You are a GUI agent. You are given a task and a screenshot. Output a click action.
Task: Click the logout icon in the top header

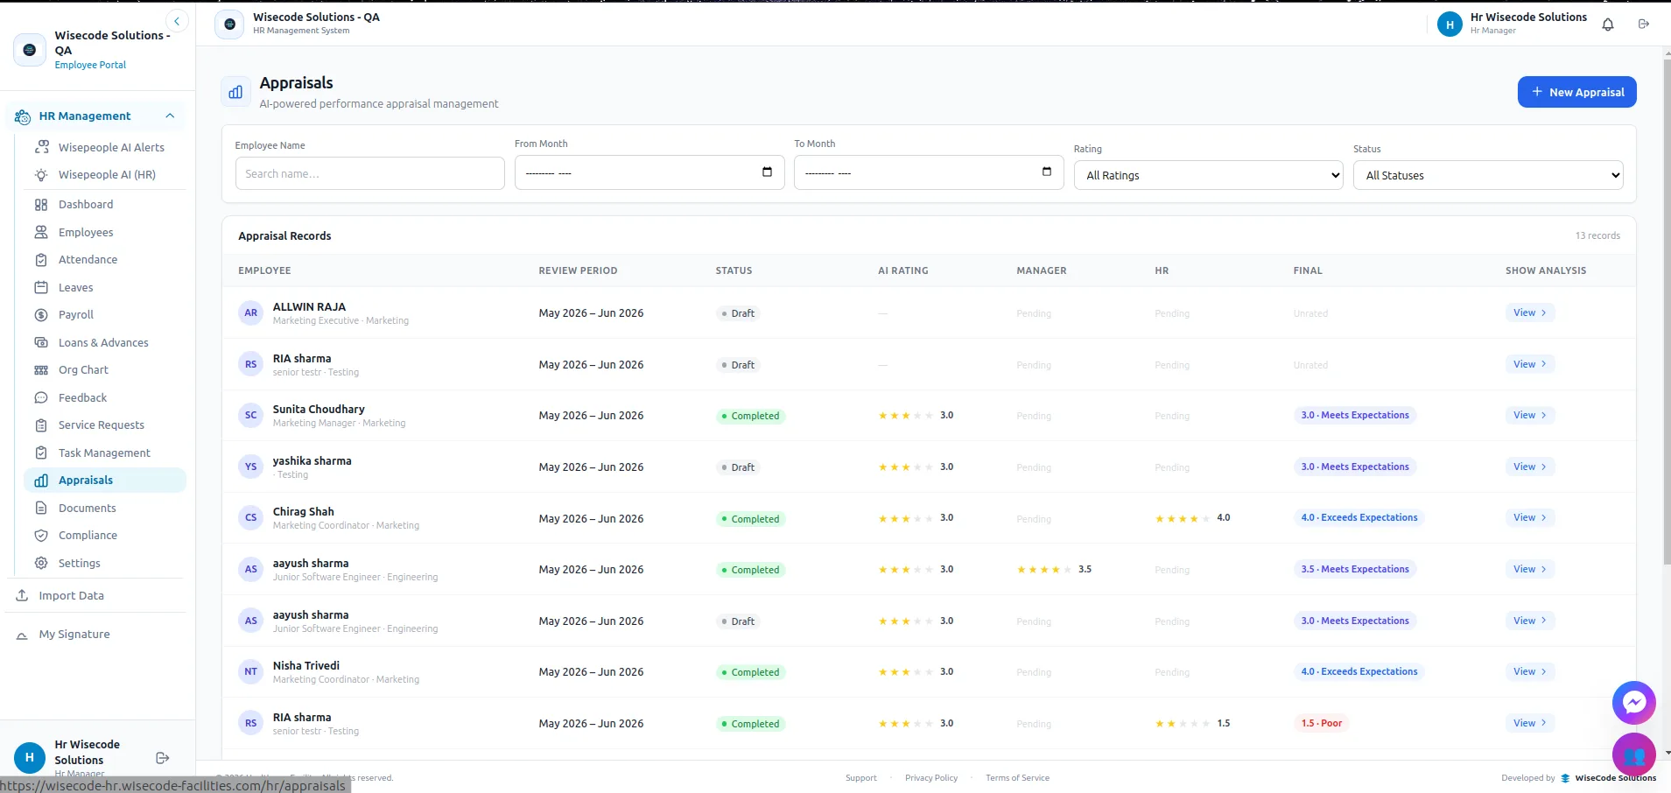pyautogui.click(x=1644, y=25)
